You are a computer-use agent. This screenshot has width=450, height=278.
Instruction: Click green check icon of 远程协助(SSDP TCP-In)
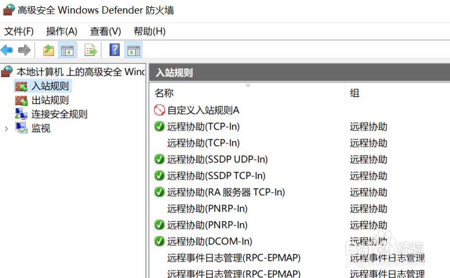(x=159, y=175)
